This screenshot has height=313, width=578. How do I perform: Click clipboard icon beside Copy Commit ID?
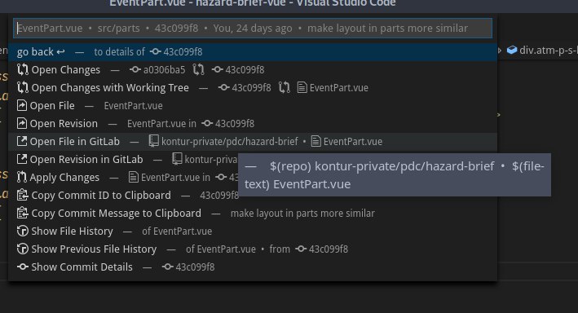(23, 195)
